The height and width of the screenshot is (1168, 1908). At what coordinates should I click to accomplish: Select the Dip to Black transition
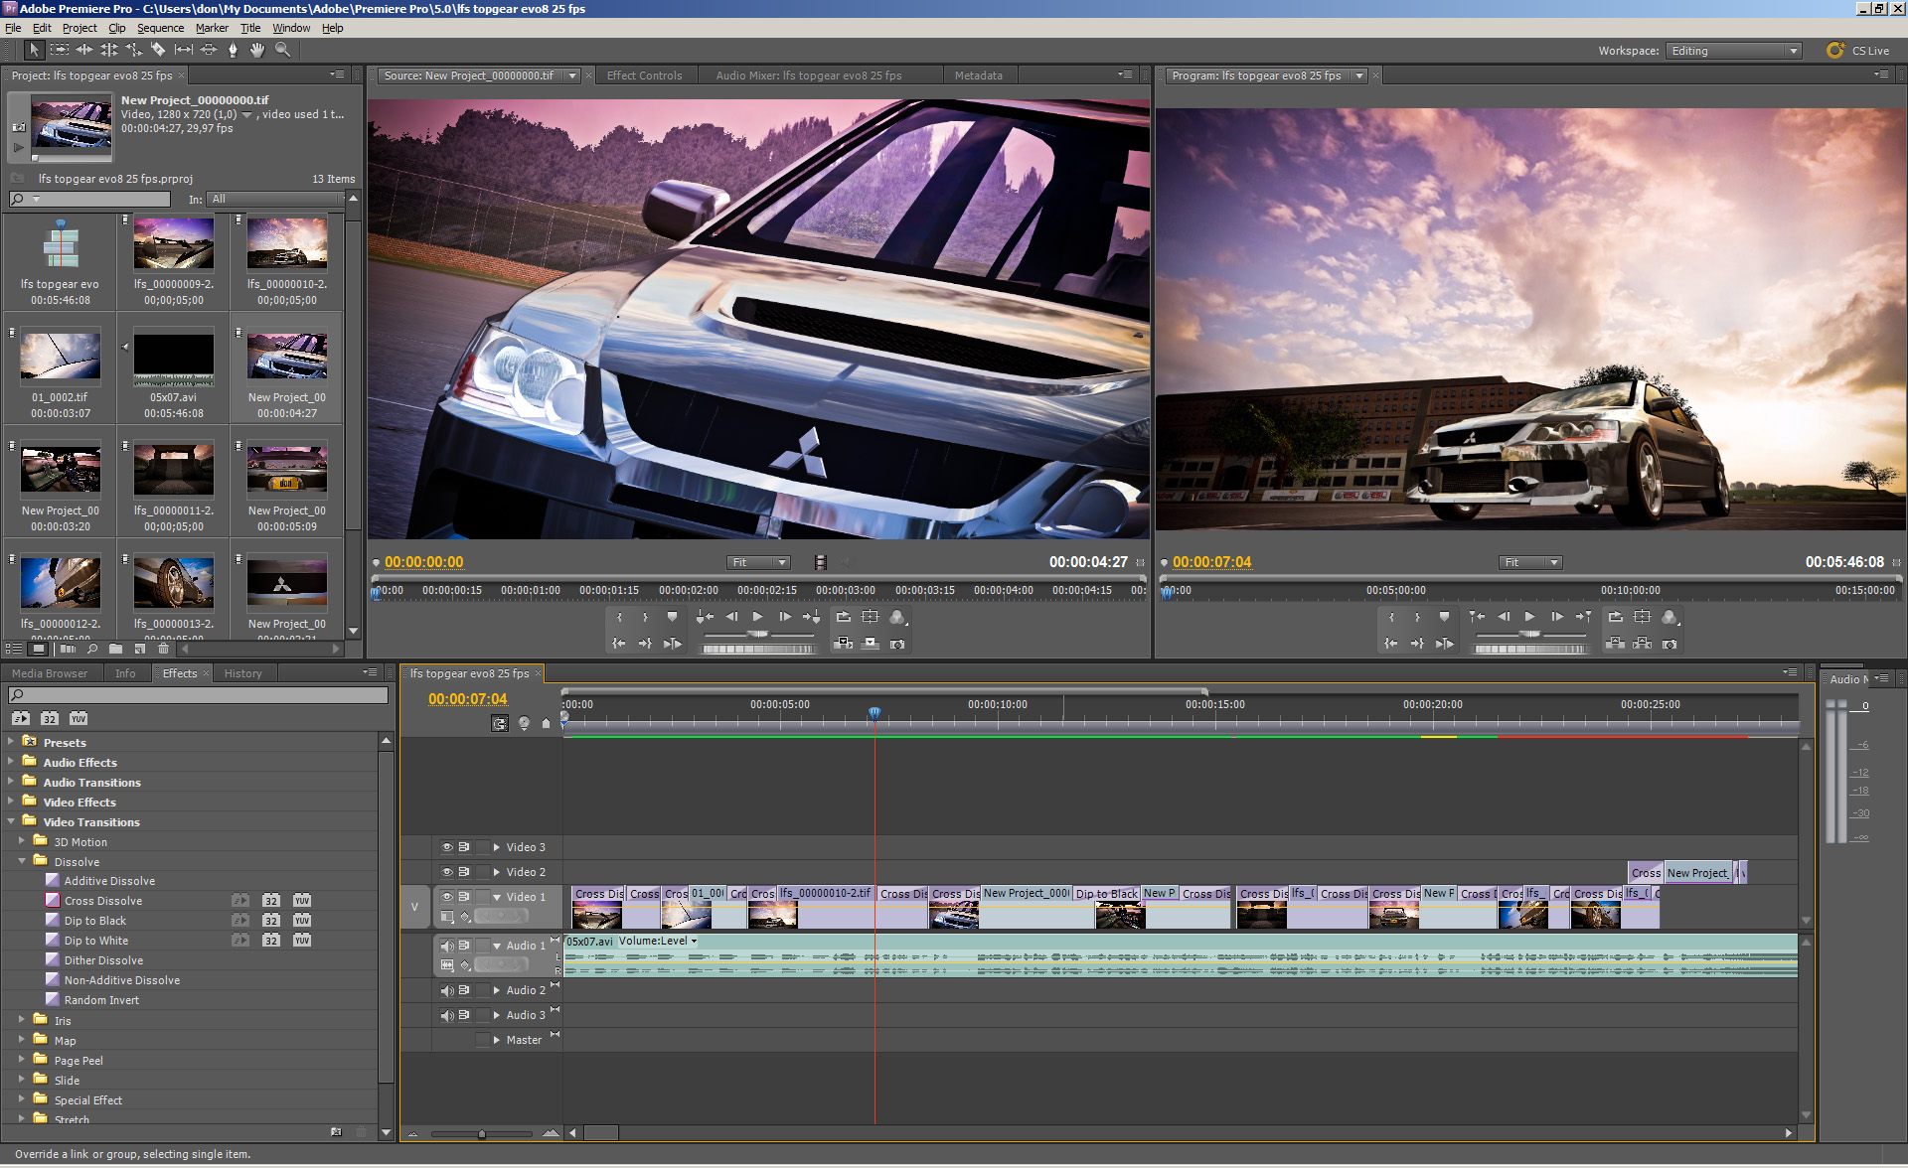(95, 921)
